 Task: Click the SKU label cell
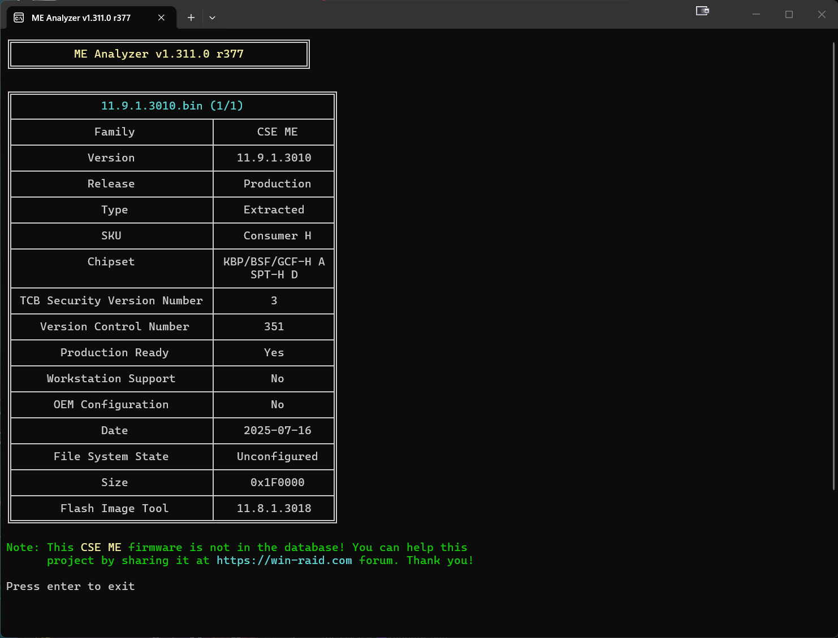[111, 236]
